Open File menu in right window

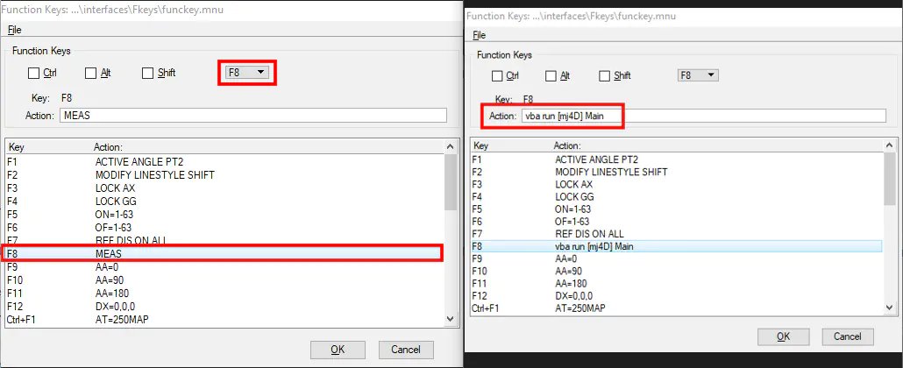click(480, 35)
